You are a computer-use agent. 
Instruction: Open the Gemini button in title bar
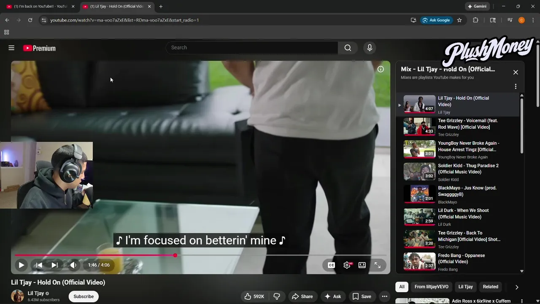(477, 6)
